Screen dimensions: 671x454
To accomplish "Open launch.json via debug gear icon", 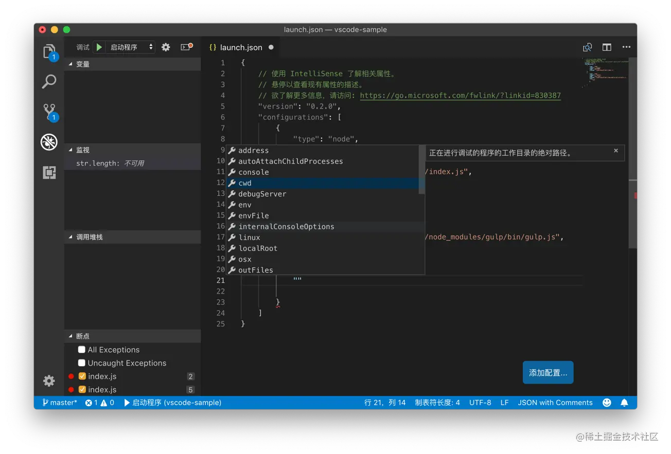I will coord(166,47).
